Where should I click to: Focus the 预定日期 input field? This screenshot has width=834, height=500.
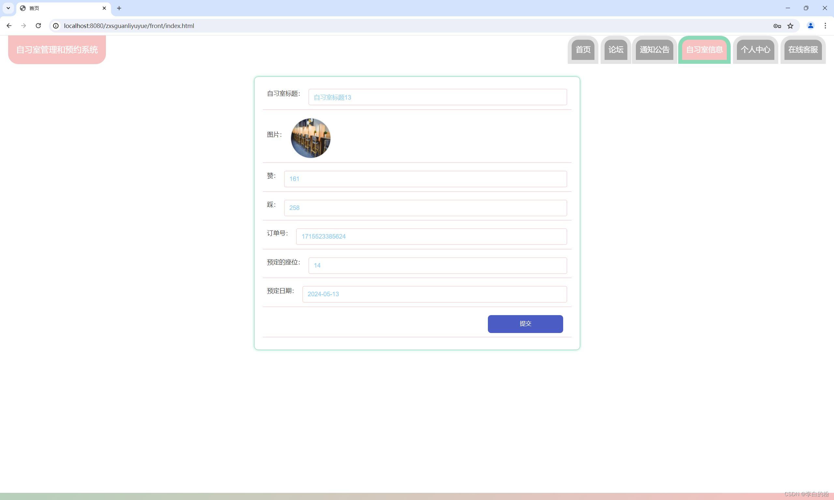coord(434,294)
